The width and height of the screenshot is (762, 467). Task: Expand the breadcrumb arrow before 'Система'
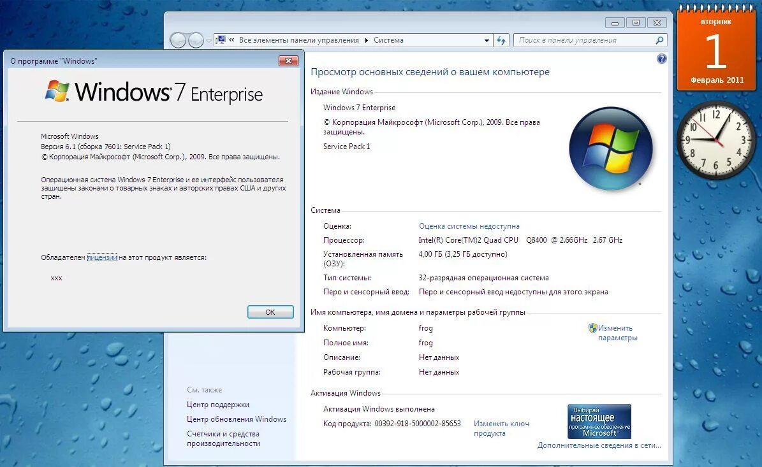pyautogui.click(x=367, y=40)
